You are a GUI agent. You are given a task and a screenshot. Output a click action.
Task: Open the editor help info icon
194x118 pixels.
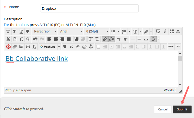click(x=165, y=31)
